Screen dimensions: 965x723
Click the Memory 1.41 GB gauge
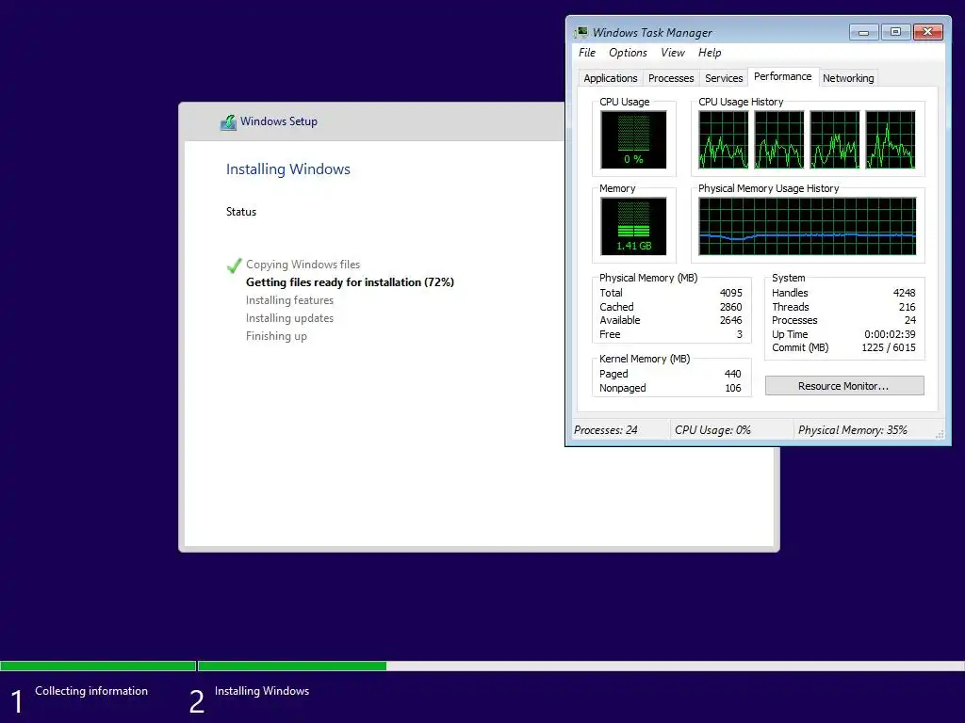point(633,226)
